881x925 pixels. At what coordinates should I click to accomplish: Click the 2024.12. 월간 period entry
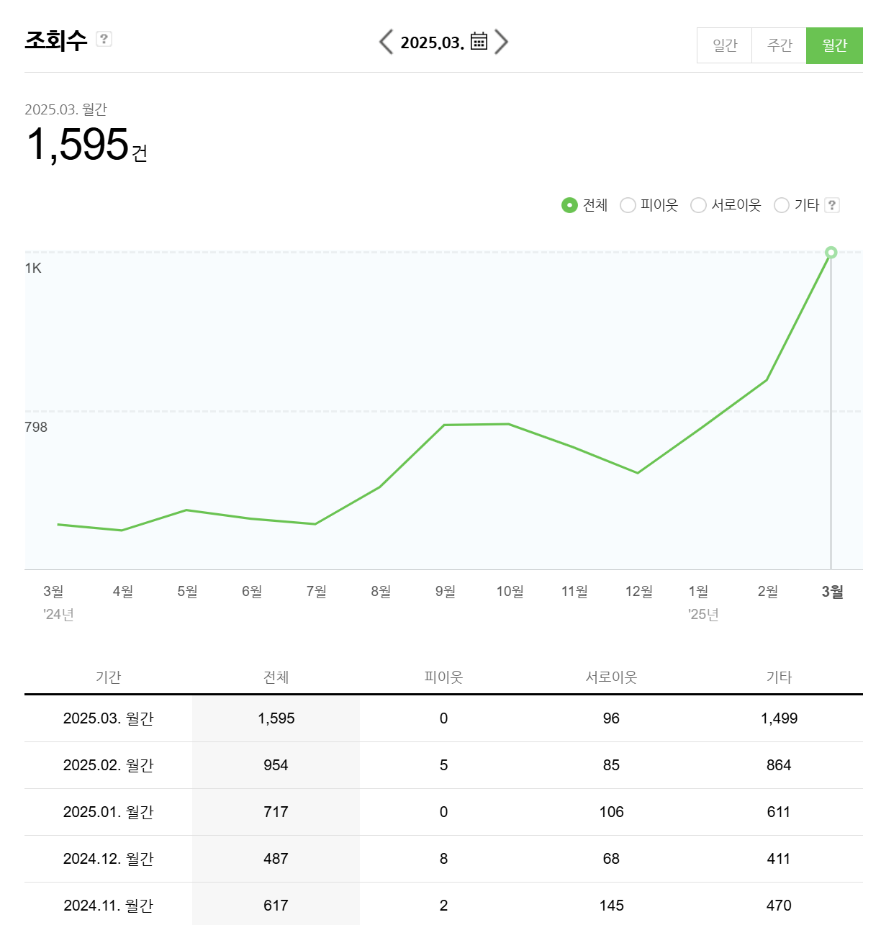(108, 859)
